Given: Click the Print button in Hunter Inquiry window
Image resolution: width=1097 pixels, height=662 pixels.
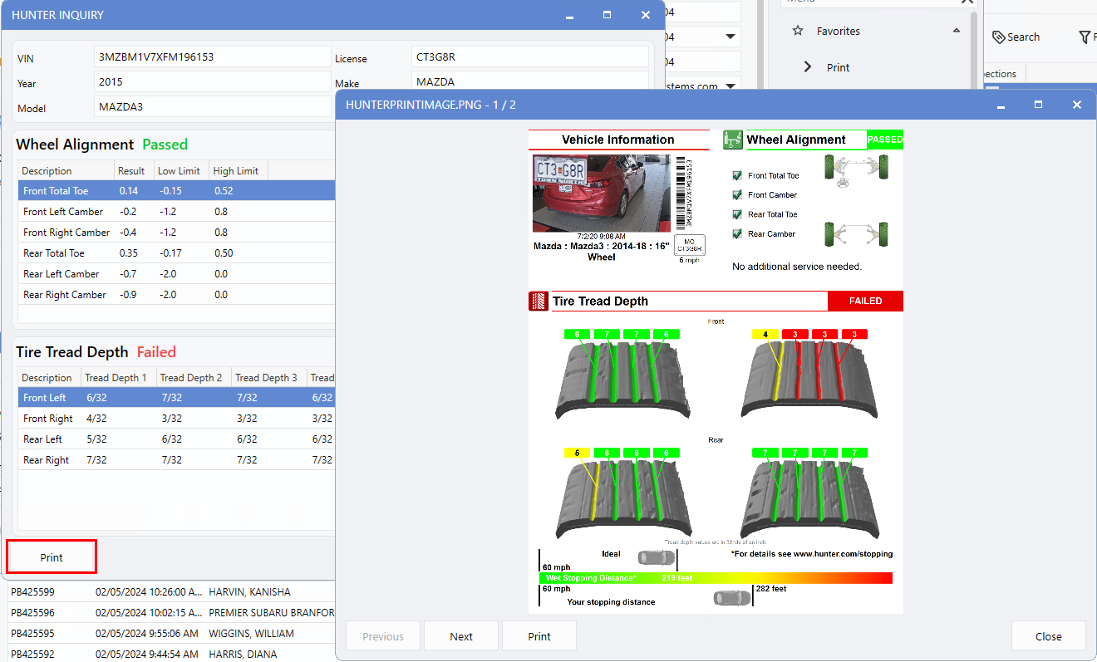Looking at the screenshot, I should click(x=52, y=557).
